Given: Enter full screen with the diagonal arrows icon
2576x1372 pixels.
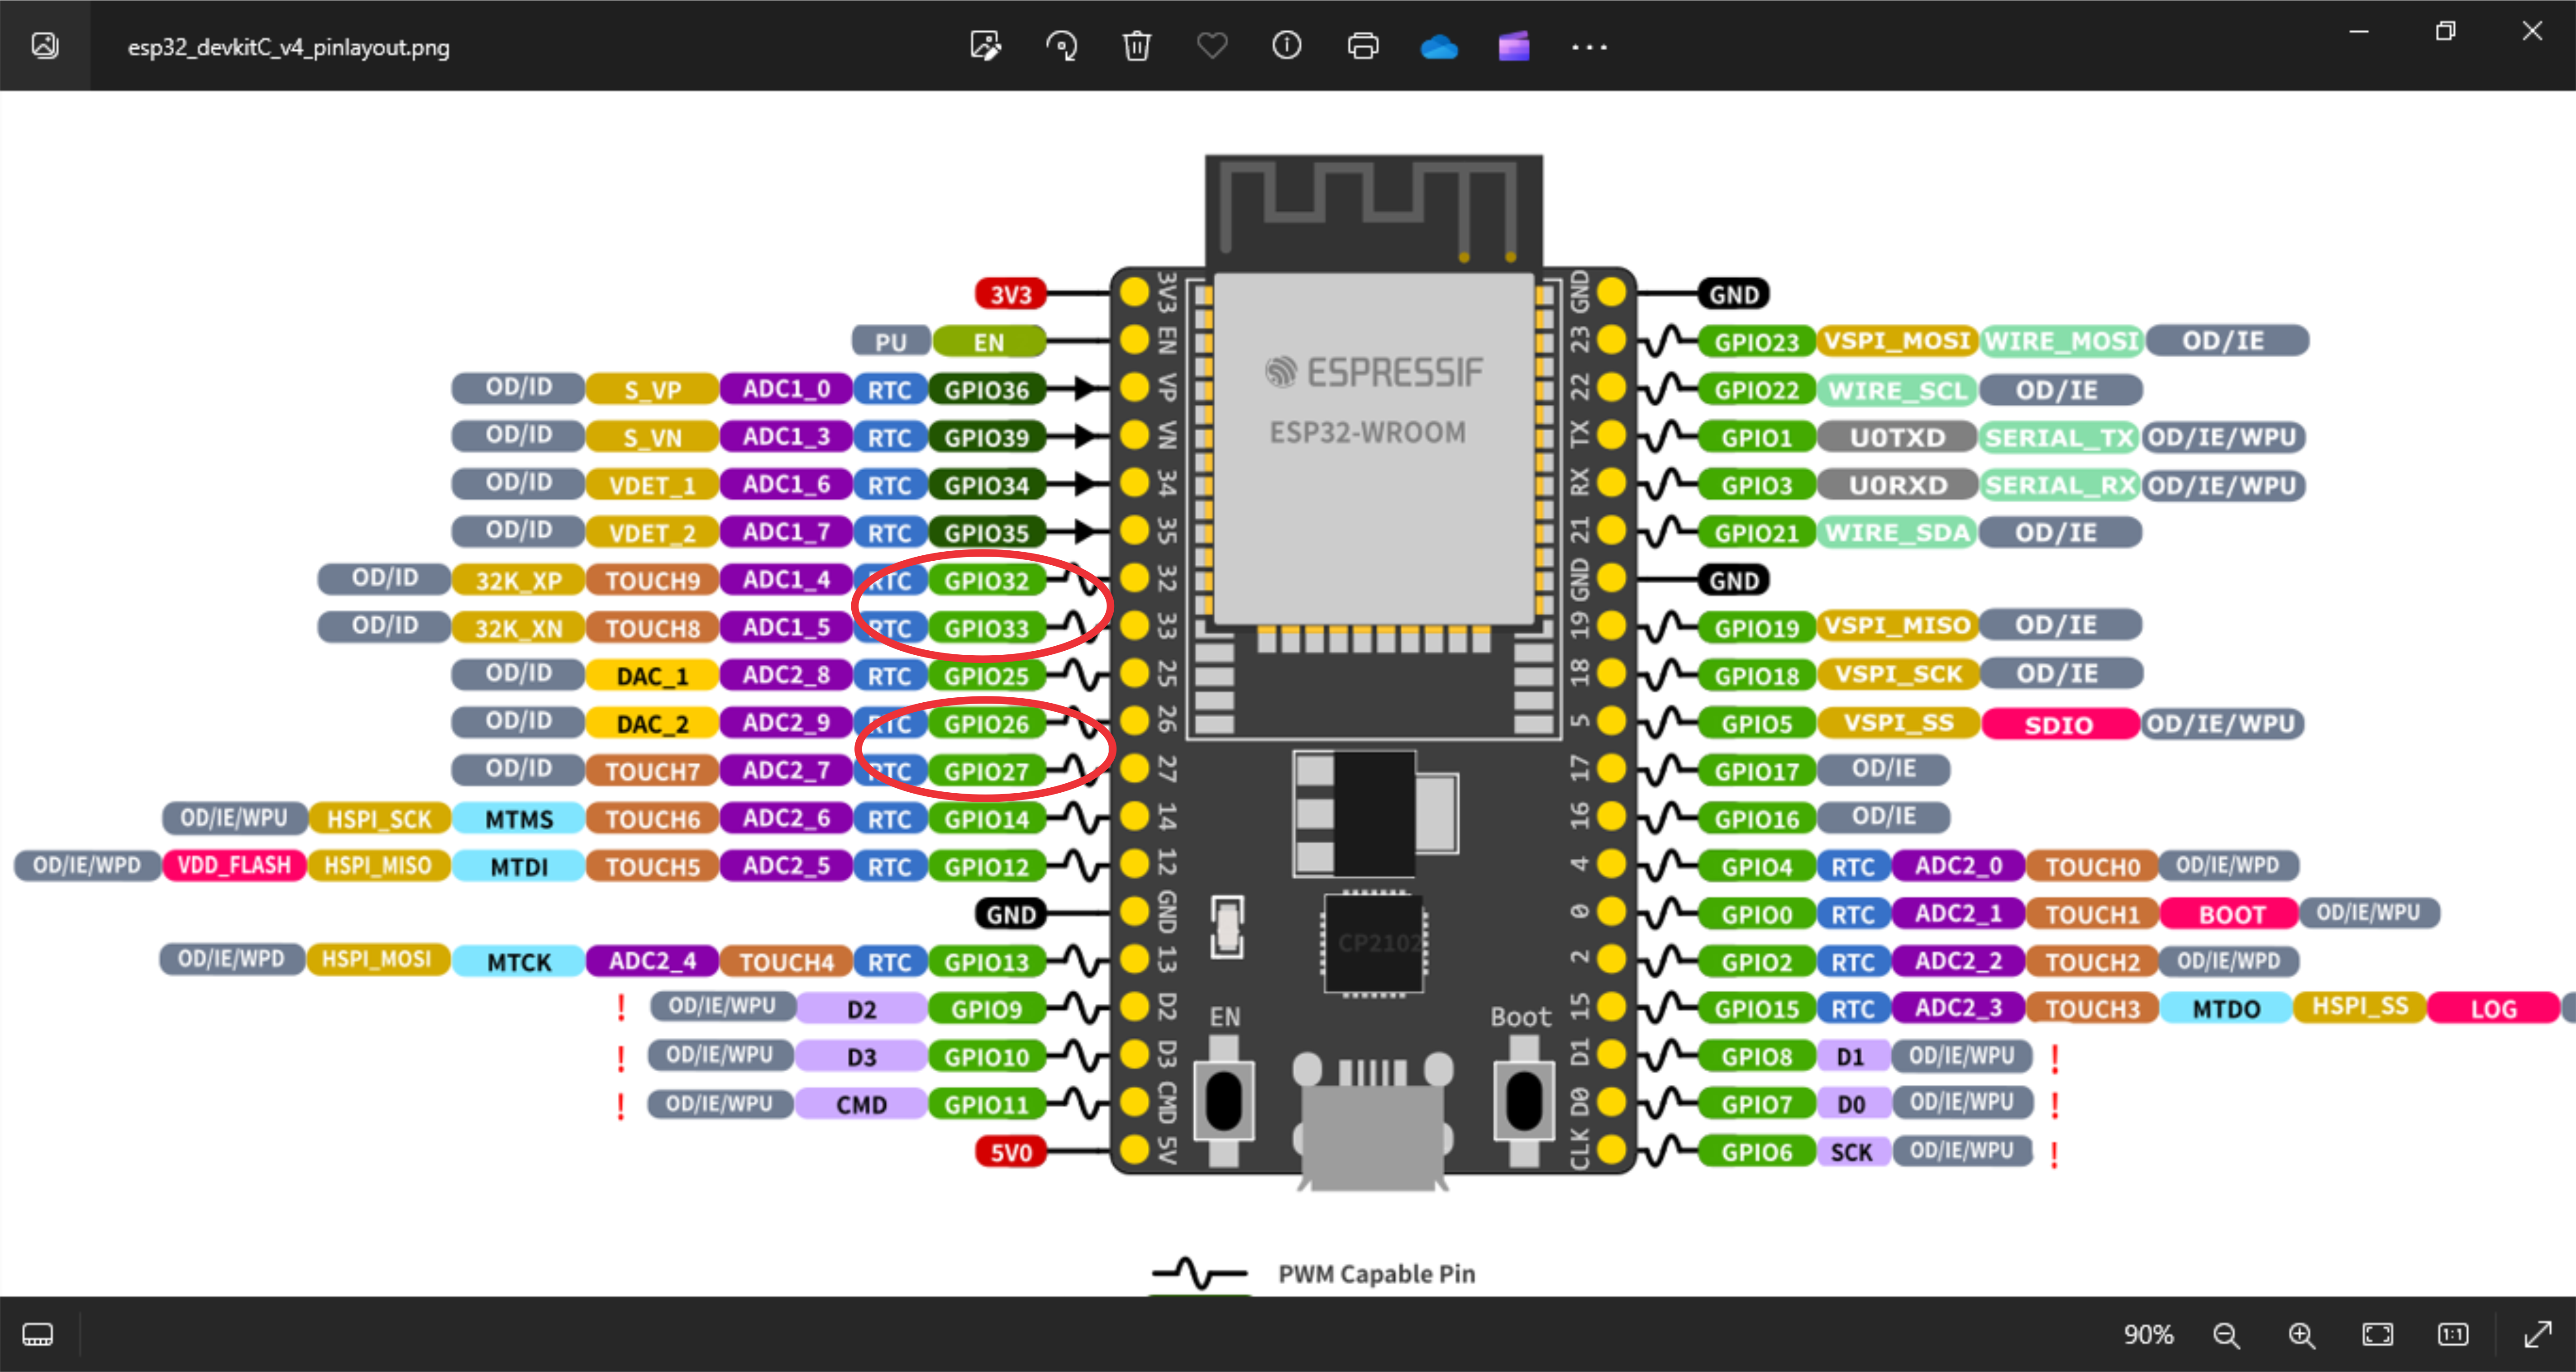Looking at the screenshot, I should [x=2538, y=1334].
